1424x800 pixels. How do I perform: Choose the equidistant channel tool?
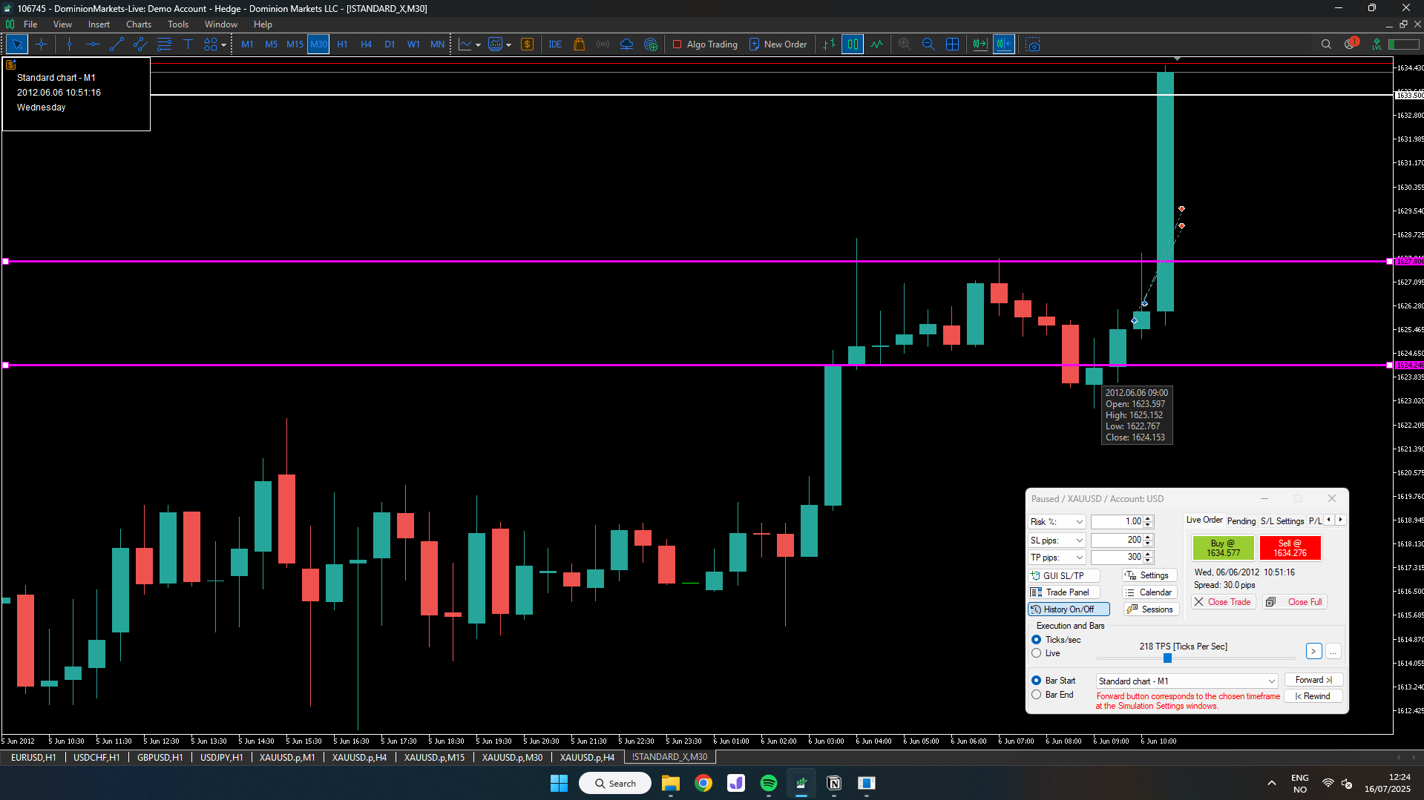pos(140,44)
